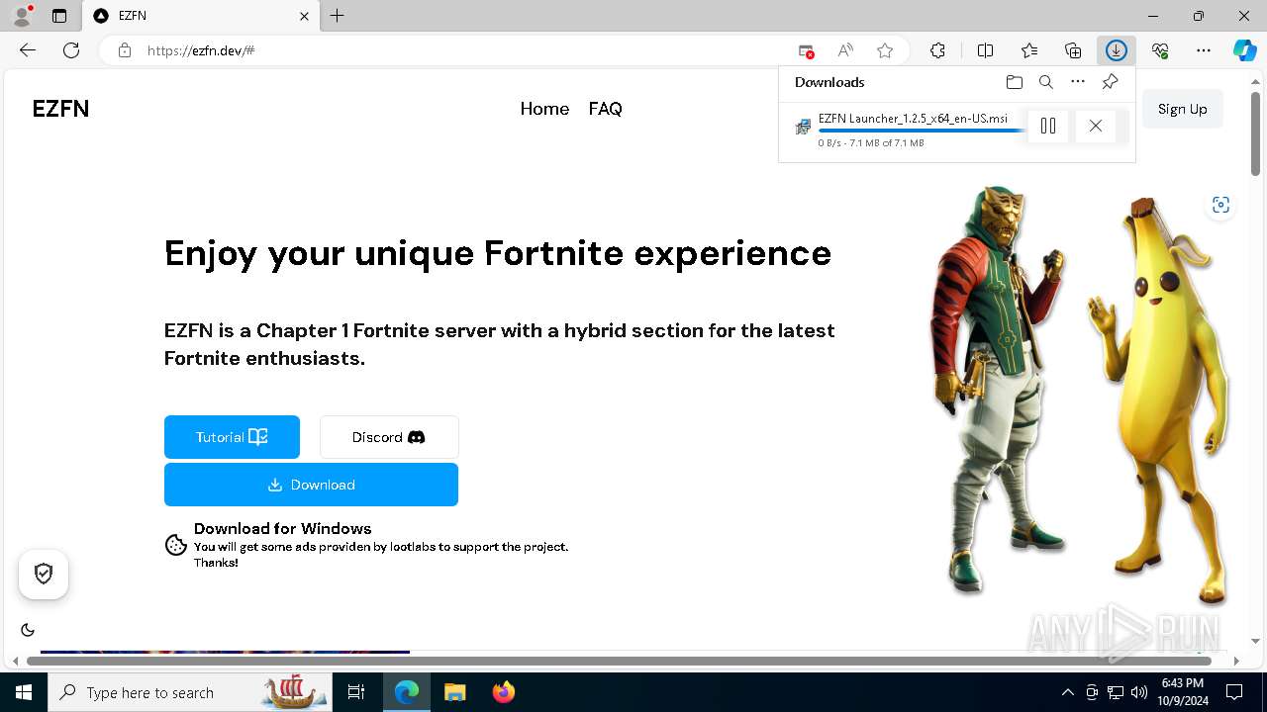
Task: Open a new tab with plus
Action: (337, 16)
